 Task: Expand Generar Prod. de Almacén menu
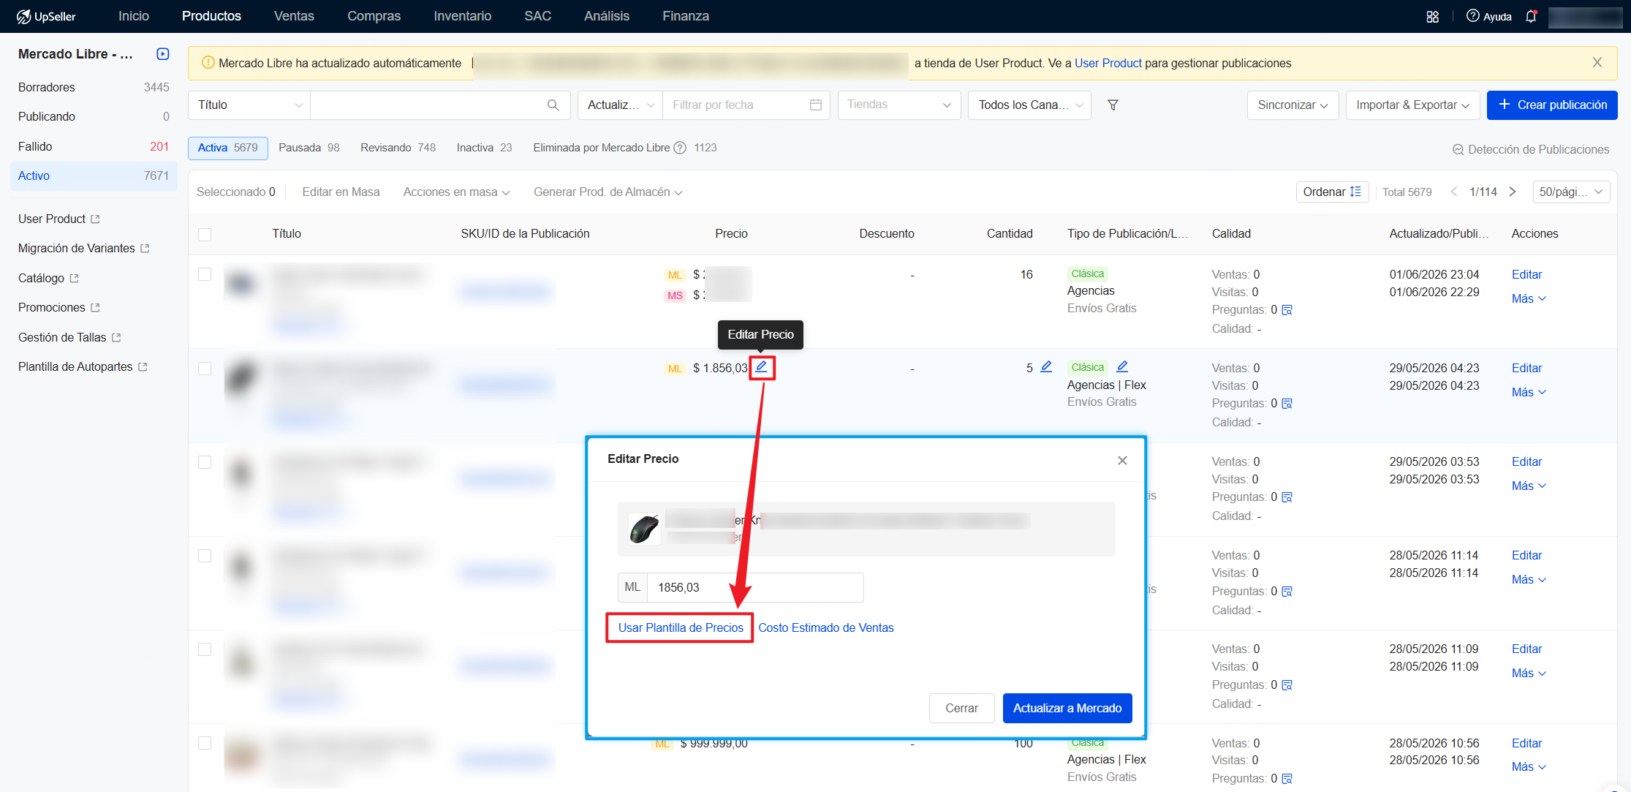pyautogui.click(x=608, y=192)
